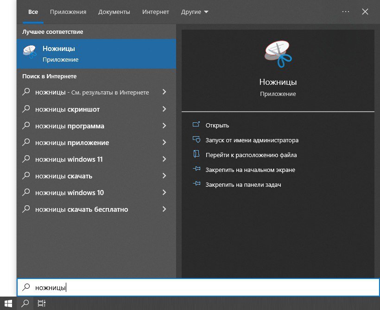Viewport: 380px width, 310px height.
Task: Click the Перейти к расположению файла icon
Action: (196, 155)
